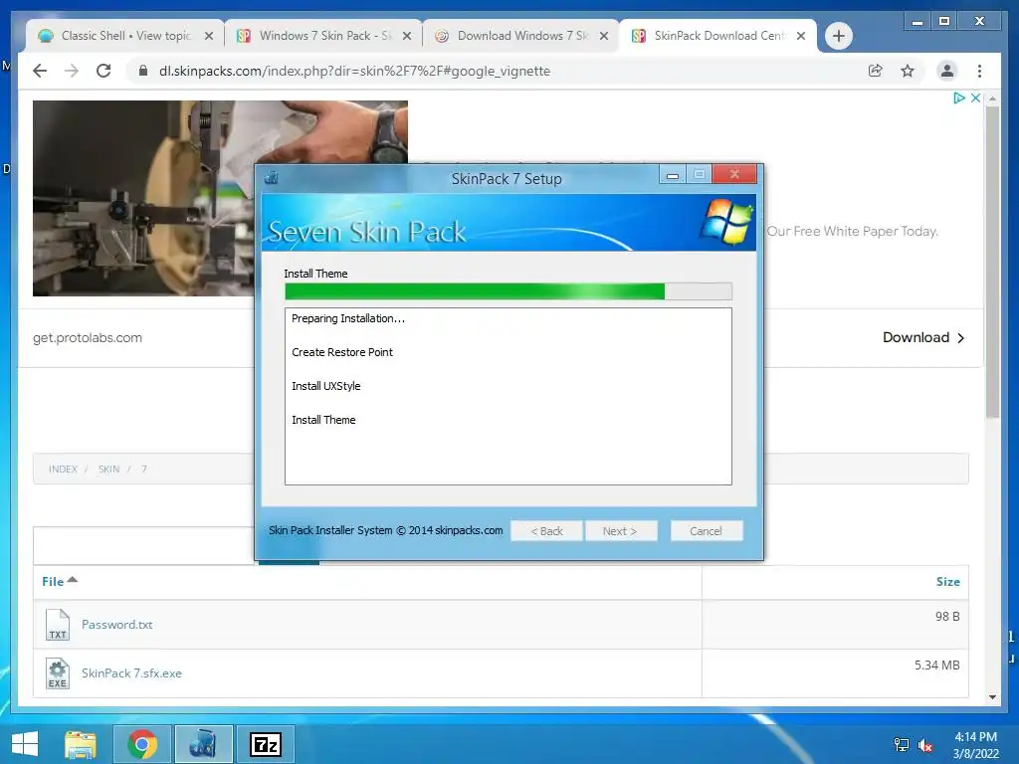This screenshot has width=1019, height=764.
Task: Click the Back button in setup
Action: (x=546, y=531)
